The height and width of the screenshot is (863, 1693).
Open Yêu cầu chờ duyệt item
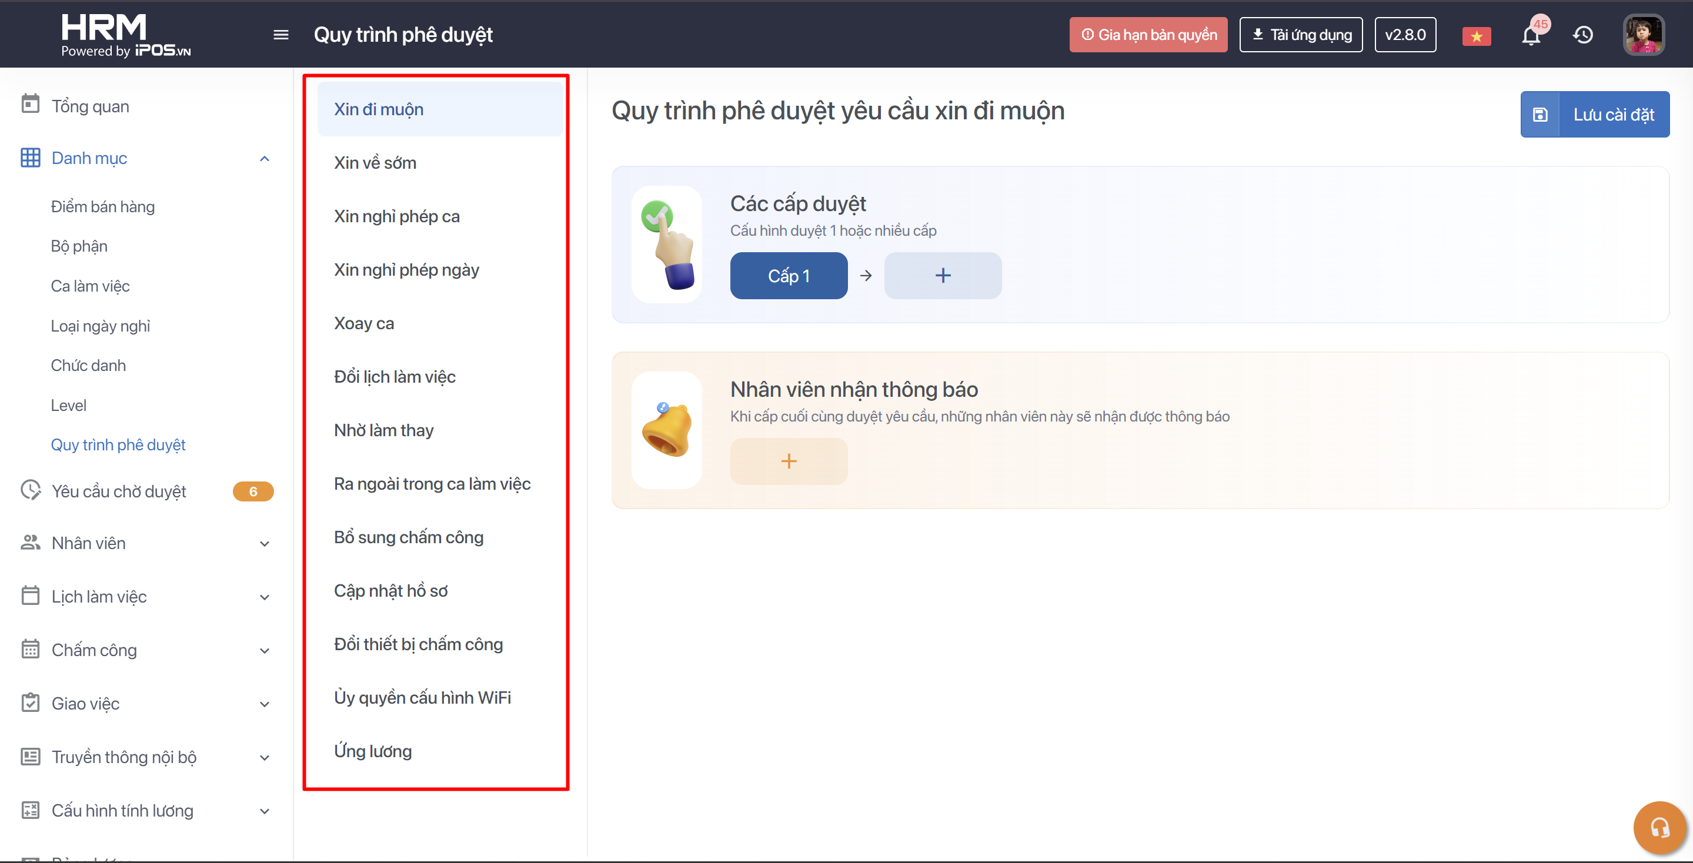(x=118, y=491)
